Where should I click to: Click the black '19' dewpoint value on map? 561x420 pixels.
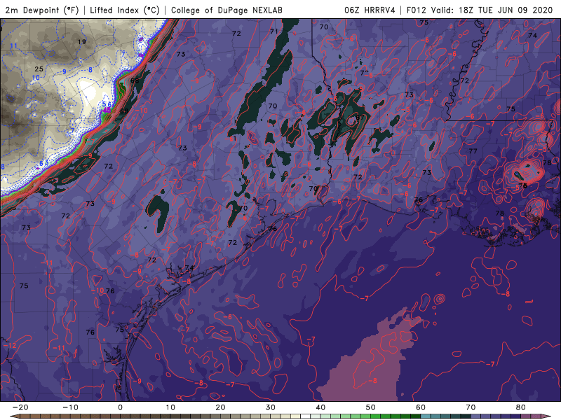82,42
